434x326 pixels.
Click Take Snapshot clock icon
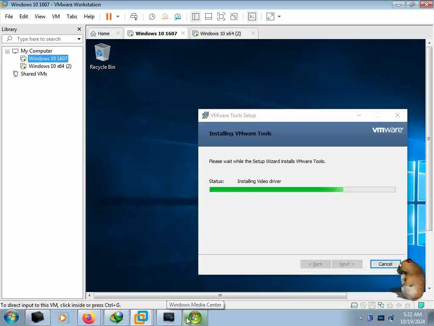(x=152, y=17)
